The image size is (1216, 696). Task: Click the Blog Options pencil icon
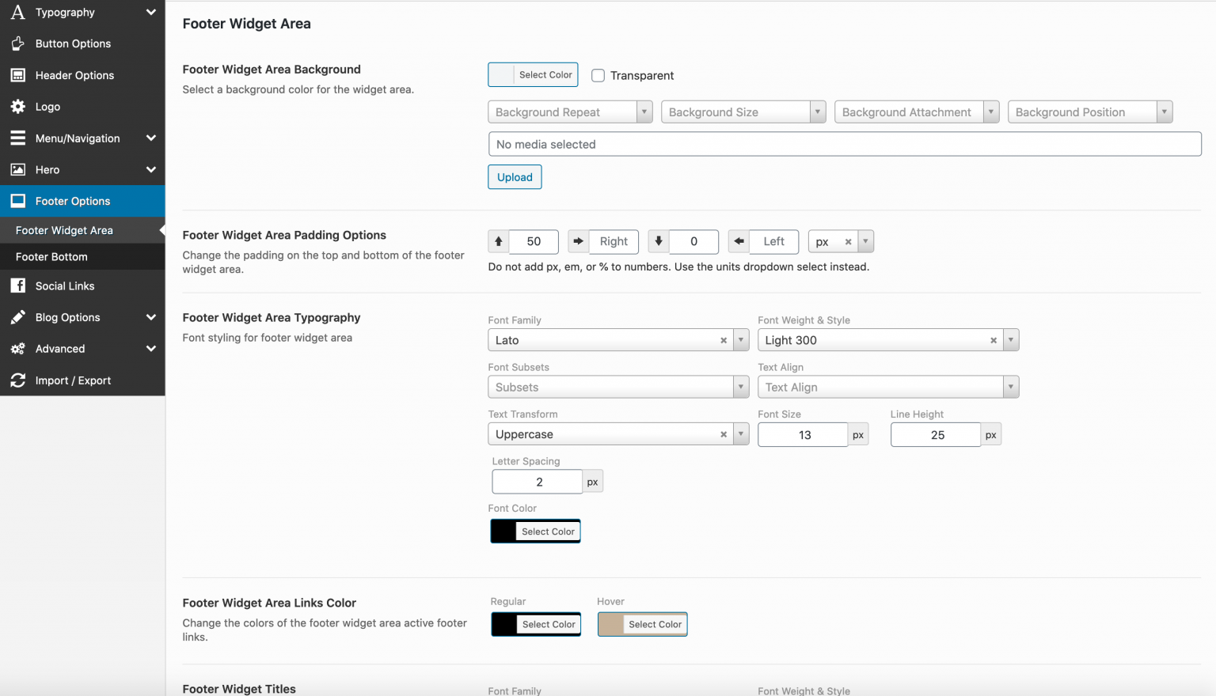17,317
